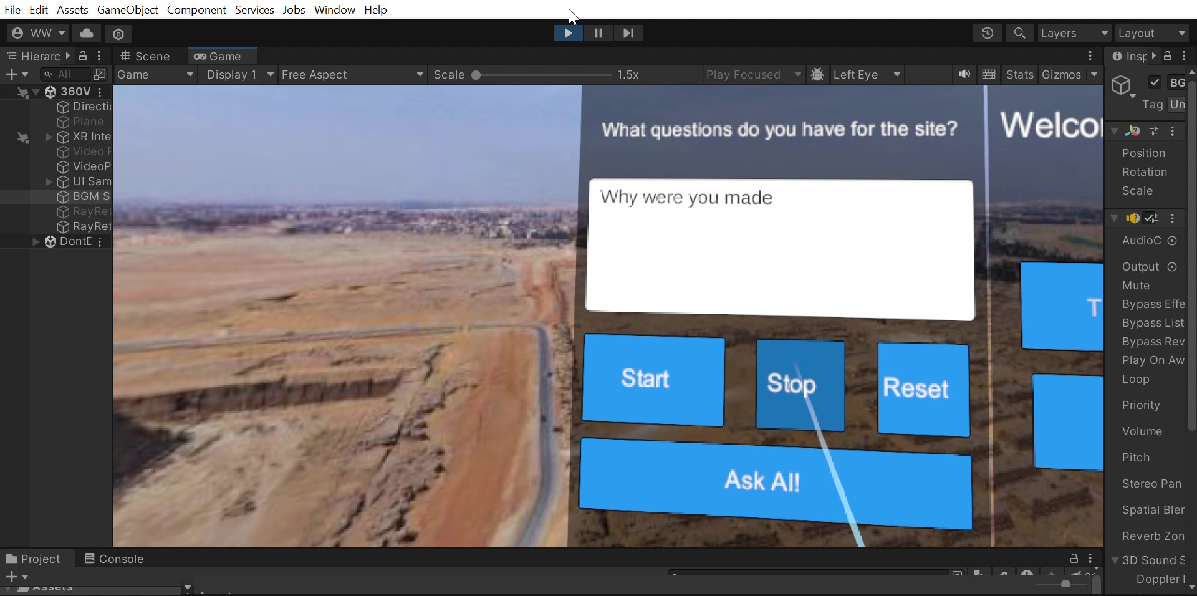The image size is (1197, 596).
Task: Lock the Hierarchy panel
Action: tap(82, 56)
